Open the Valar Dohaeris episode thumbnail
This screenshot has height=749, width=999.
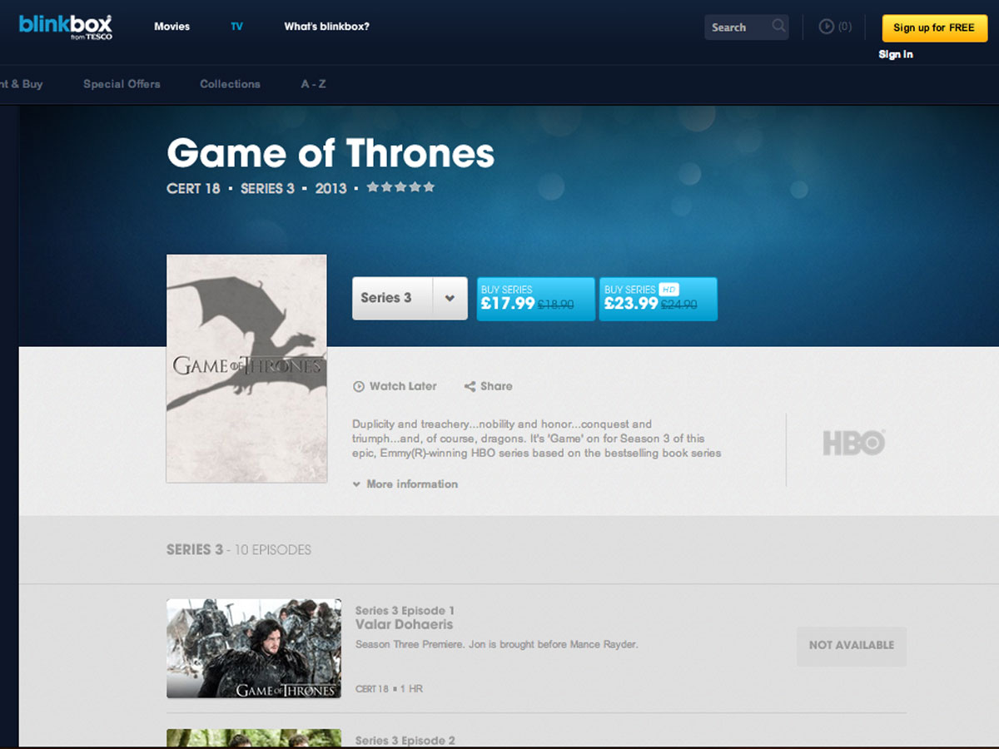[x=254, y=648]
